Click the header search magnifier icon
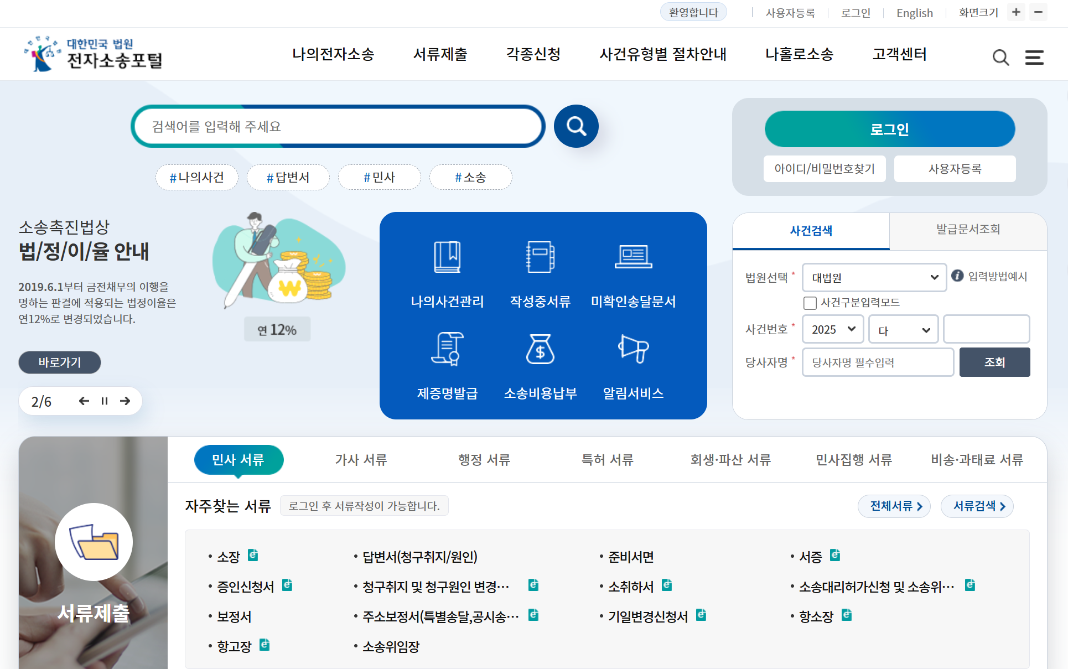This screenshot has height=669, width=1068. (x=1000, y=58)
